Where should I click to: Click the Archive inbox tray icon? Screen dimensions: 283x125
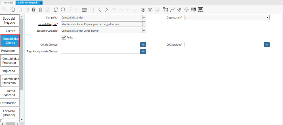(150, 10)
